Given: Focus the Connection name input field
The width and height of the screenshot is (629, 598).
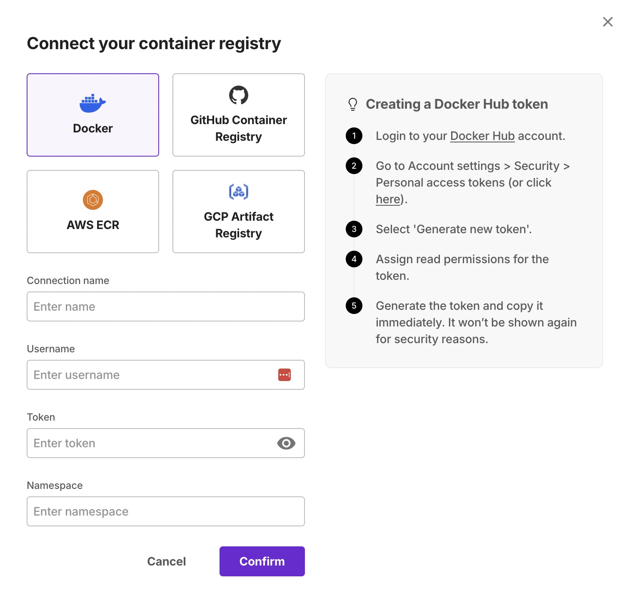Looking at the screenshot, I should pos(166,306).
